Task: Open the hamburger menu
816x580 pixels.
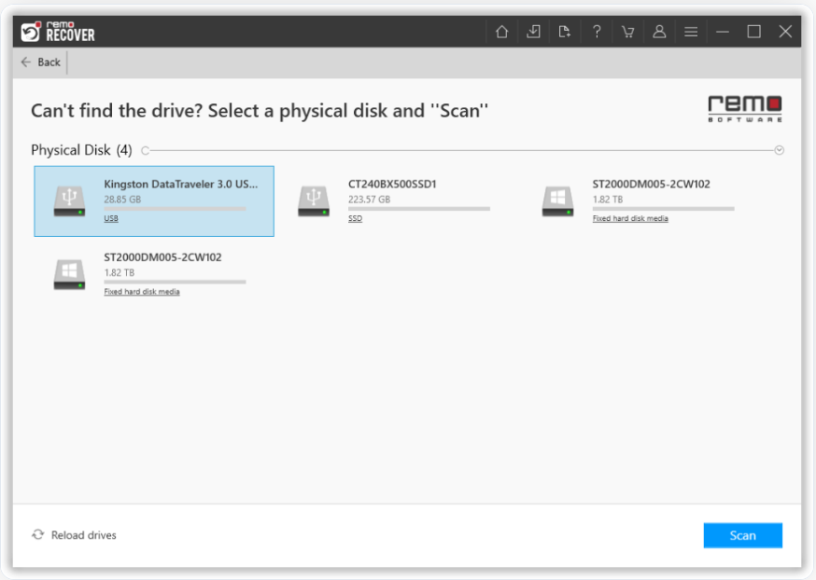Action: [x=691, y=32]
